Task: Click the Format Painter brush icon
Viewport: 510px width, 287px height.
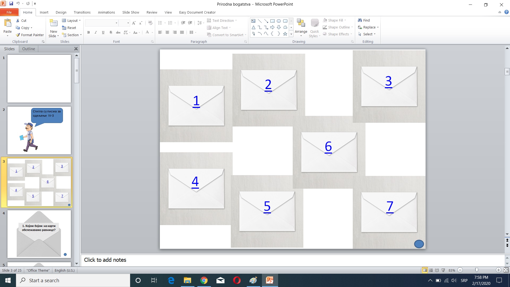Action: pyautogui.click(x=18, y=35)
